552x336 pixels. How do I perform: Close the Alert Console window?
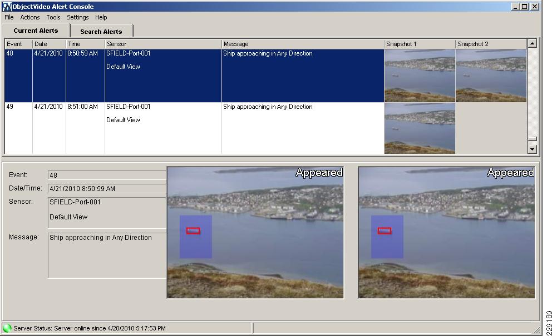(535, 6)
